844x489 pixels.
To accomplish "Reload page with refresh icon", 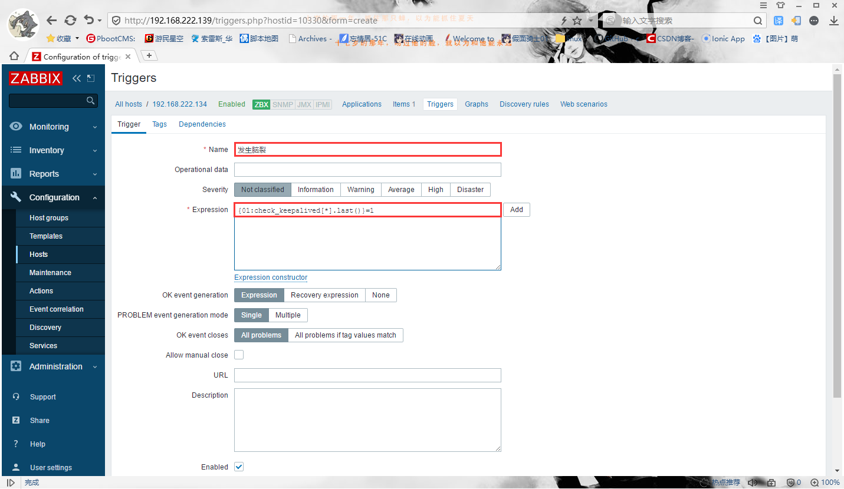I will (70, 20).
